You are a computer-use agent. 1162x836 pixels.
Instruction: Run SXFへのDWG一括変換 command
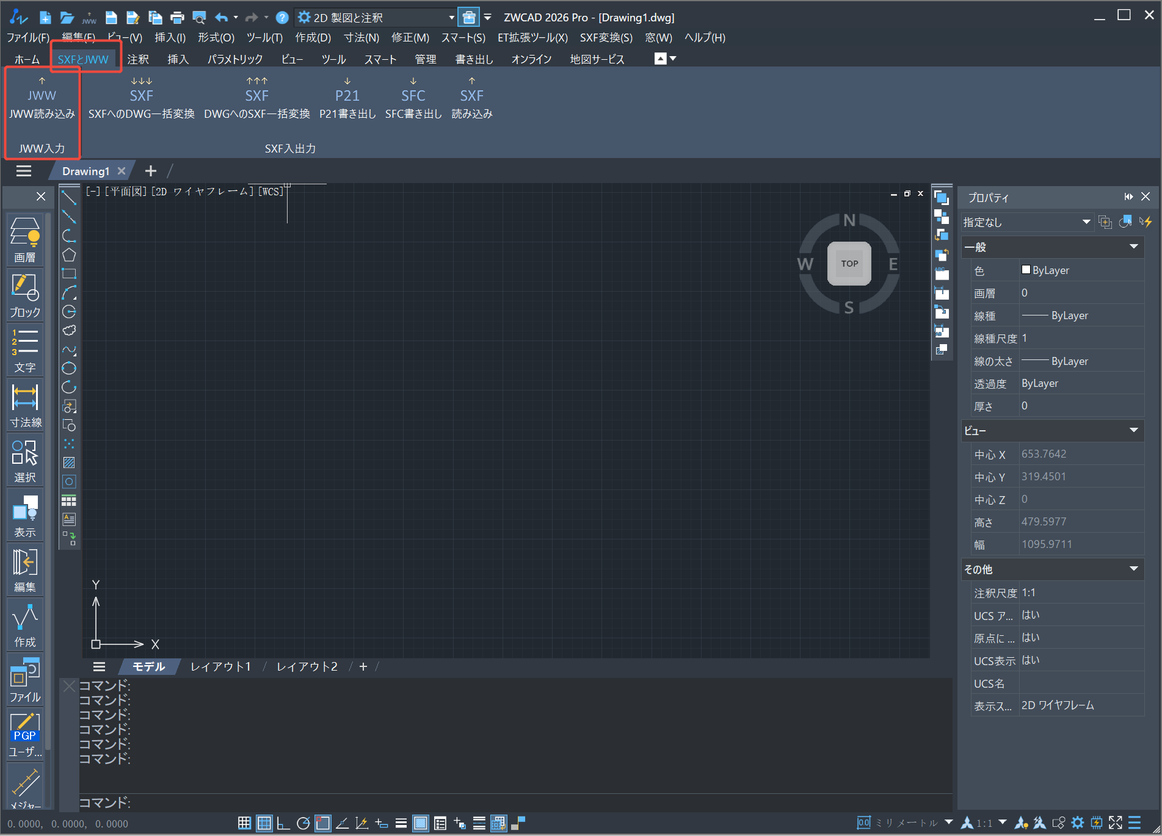[x=142, y=98]
